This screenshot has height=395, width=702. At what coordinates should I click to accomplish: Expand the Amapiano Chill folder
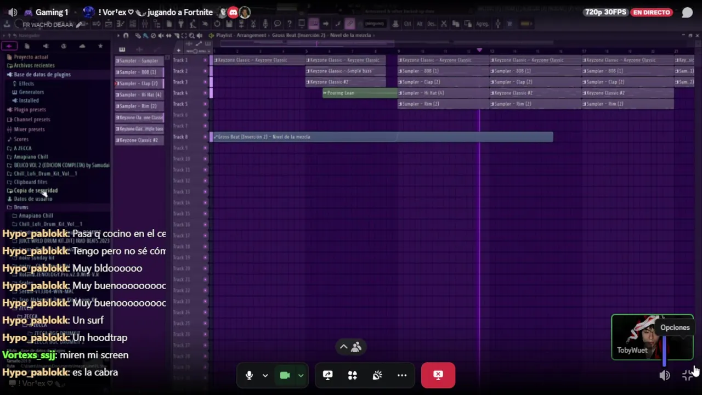[x=27, y=157]
